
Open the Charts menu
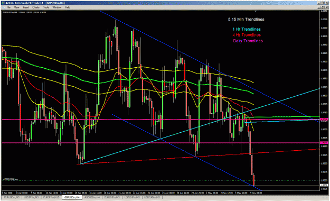pyautogui.click(x=36, y=7)
